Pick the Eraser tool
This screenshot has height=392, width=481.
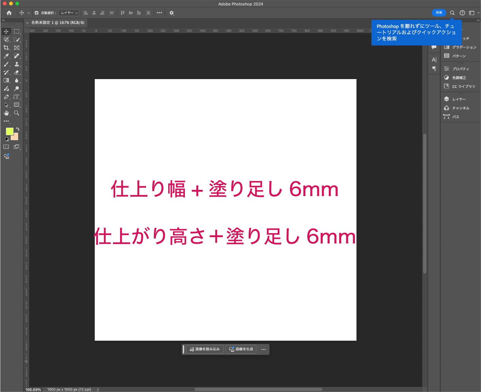[x=16, y=72]
